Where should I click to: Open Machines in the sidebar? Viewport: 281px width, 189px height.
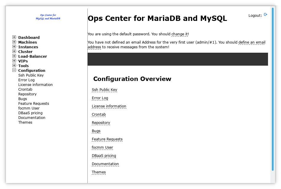tap(28, 42)
